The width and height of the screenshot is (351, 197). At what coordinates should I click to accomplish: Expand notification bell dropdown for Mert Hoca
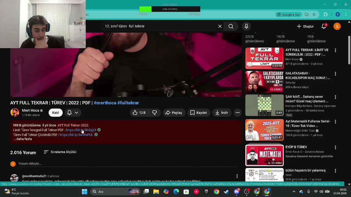coord(73,113)
